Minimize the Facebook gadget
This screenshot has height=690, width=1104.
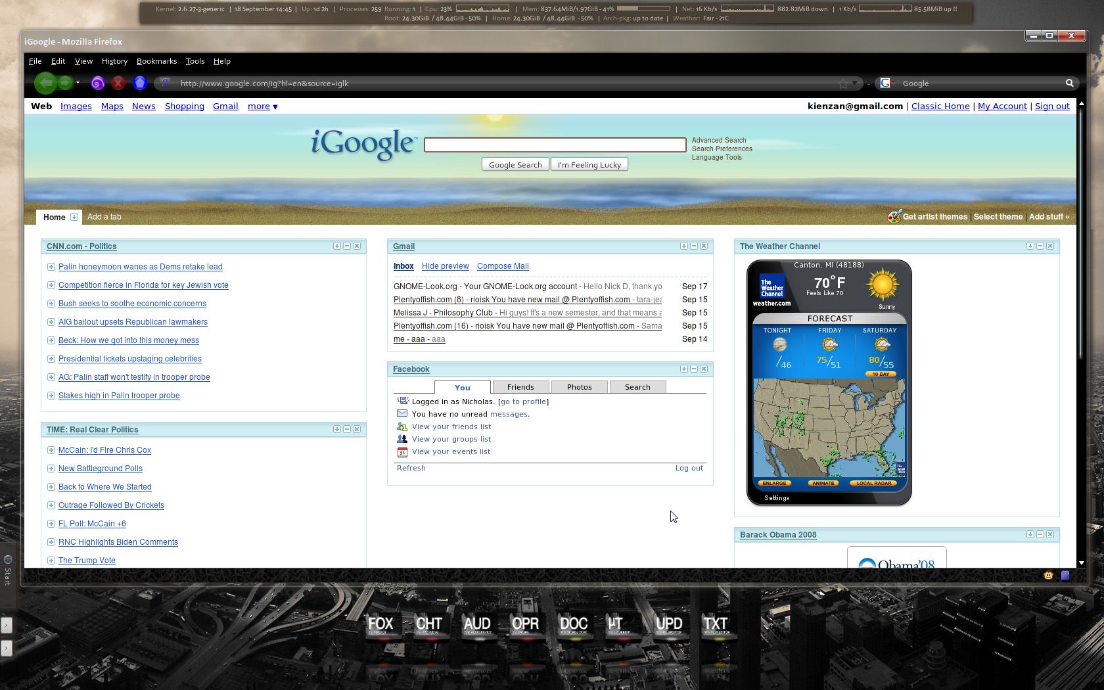pyautogui.click(x=694, y=369)
